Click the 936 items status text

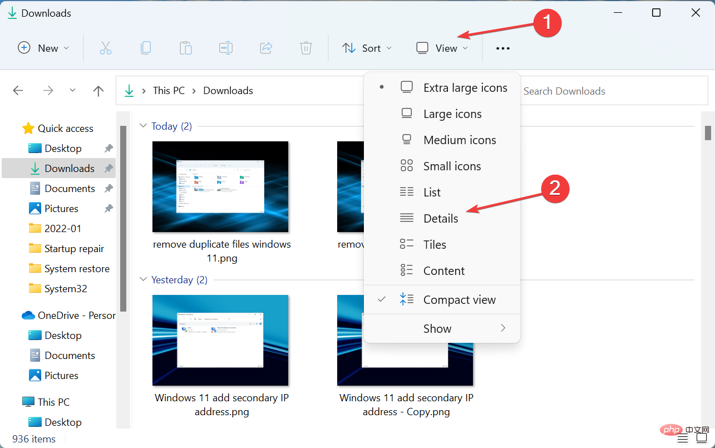click(34, 439)
